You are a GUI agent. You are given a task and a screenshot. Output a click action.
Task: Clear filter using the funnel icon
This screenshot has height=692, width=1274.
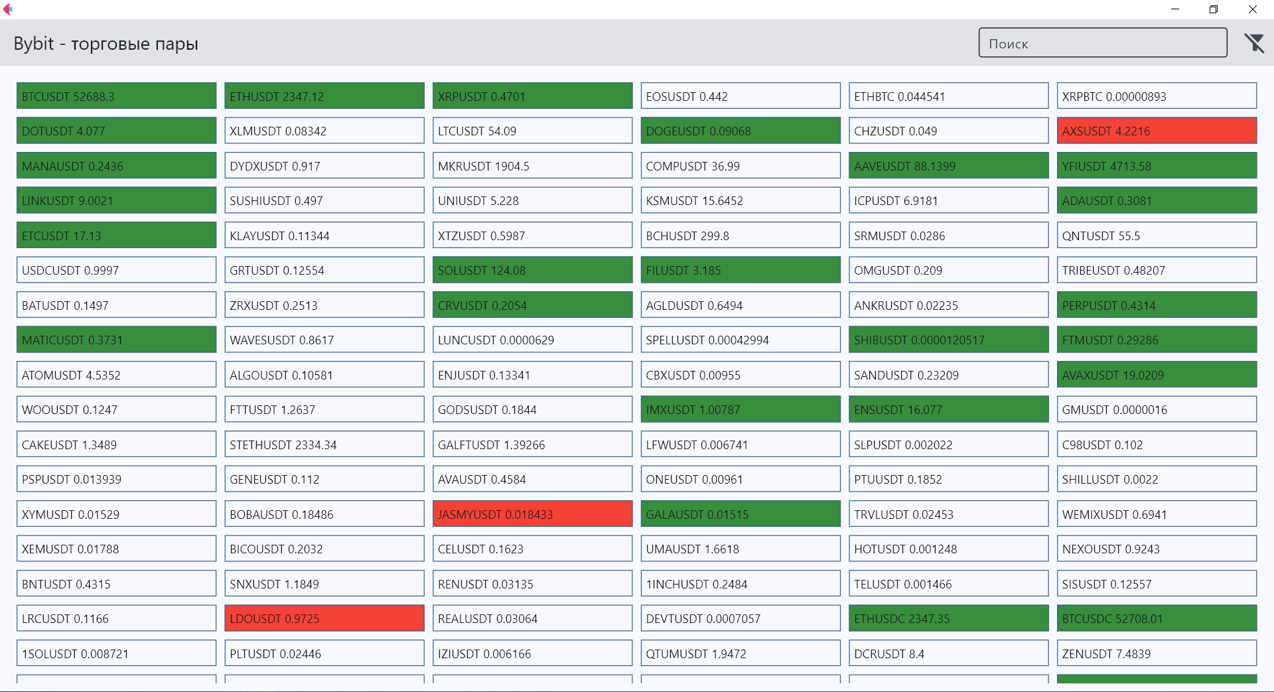click(x=1253, y=43)
